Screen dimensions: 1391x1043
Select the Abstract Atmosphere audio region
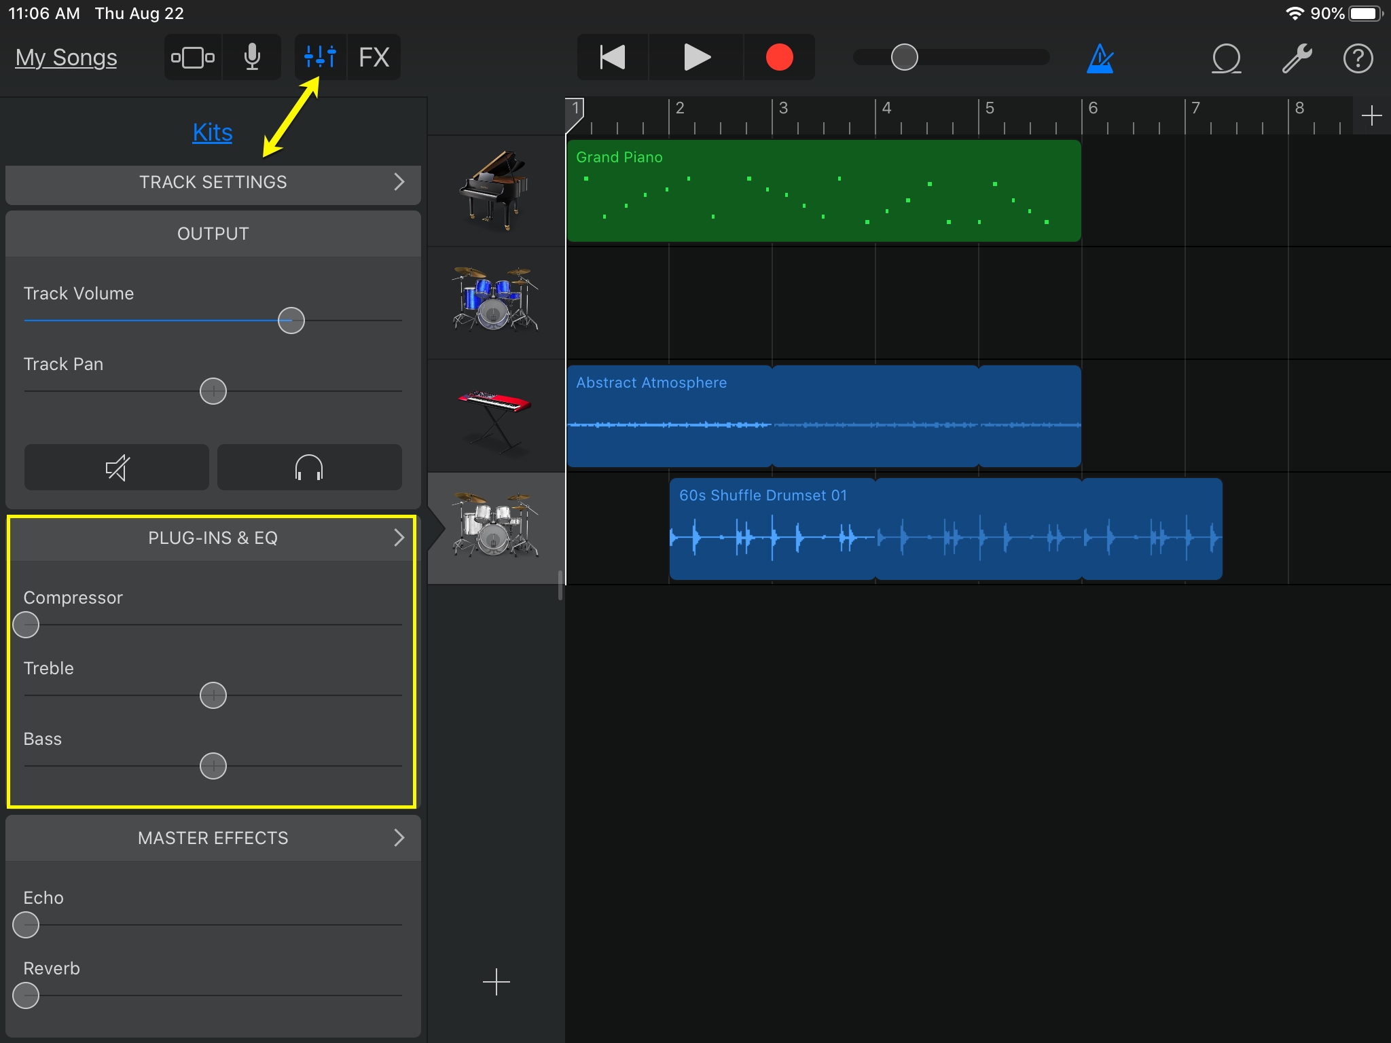tap(824, 416)
